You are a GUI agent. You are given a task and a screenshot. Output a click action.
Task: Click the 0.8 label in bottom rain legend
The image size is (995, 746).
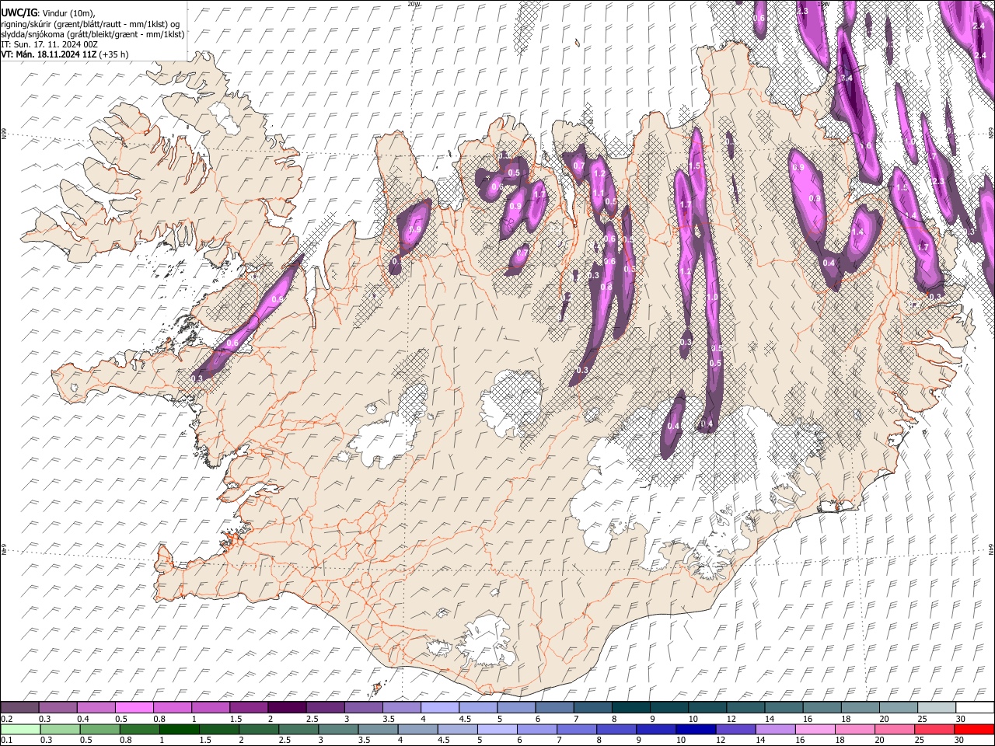coord(126,740)
